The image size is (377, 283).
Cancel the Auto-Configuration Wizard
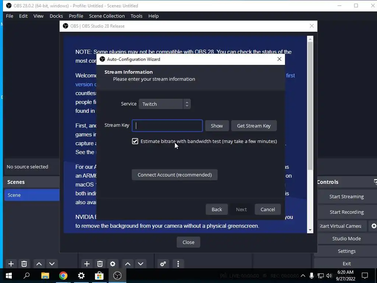click(x=268, y=209)
